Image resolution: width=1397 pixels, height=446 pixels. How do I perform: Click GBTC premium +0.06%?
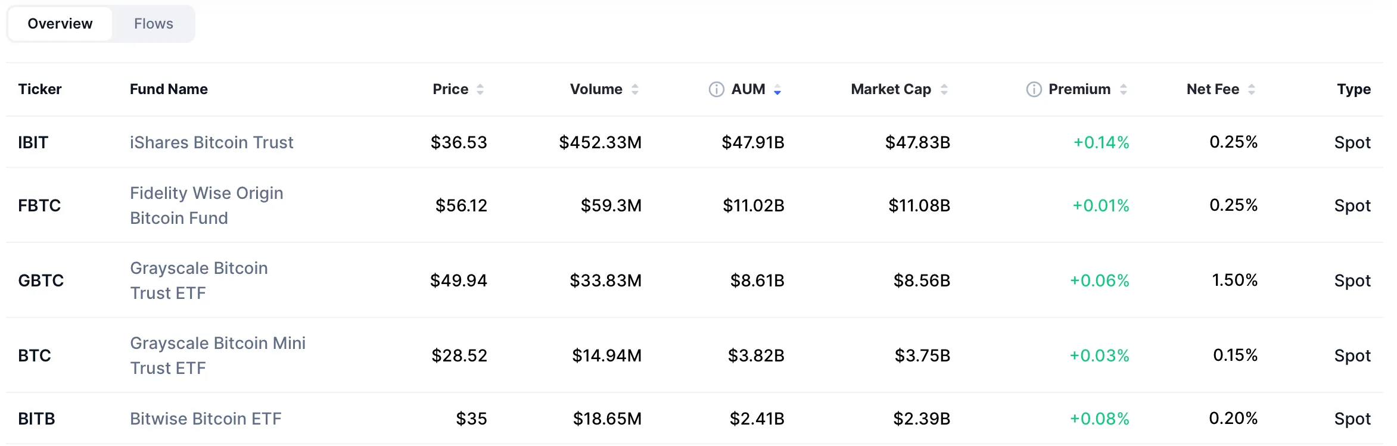[x=1100, y=280]
